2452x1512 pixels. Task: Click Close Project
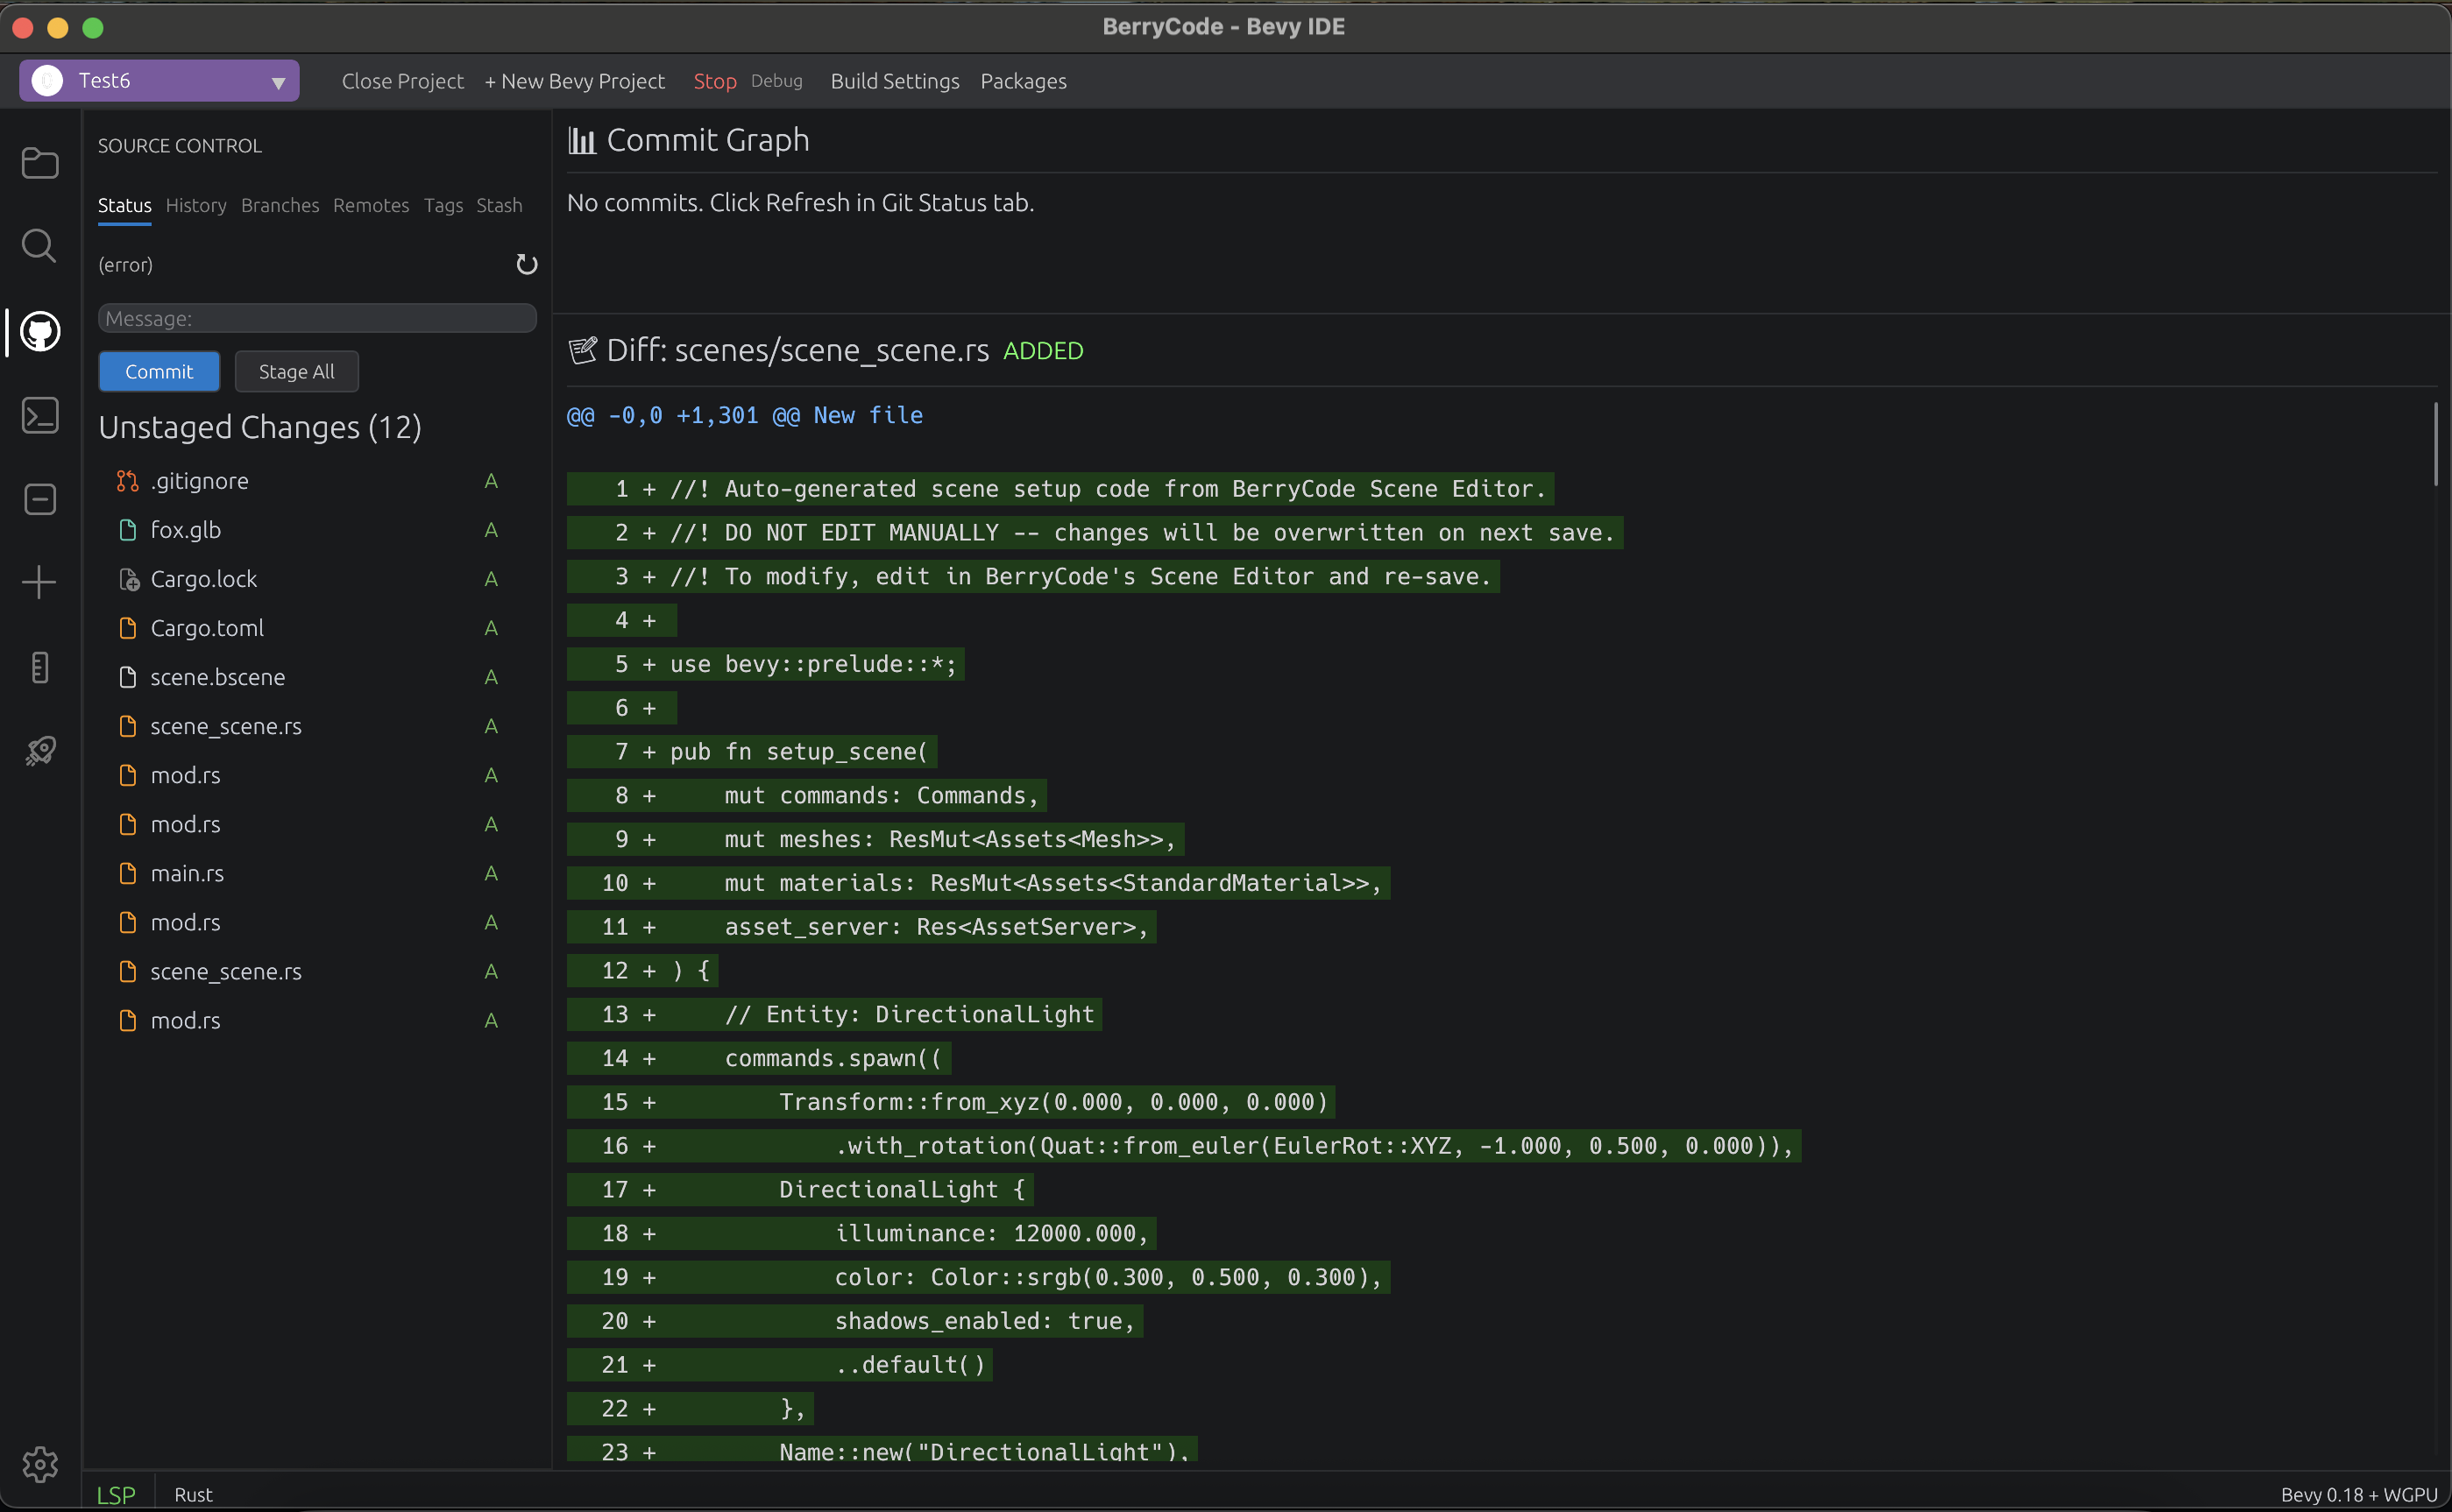pyautogui.click(x=402, y=81)
